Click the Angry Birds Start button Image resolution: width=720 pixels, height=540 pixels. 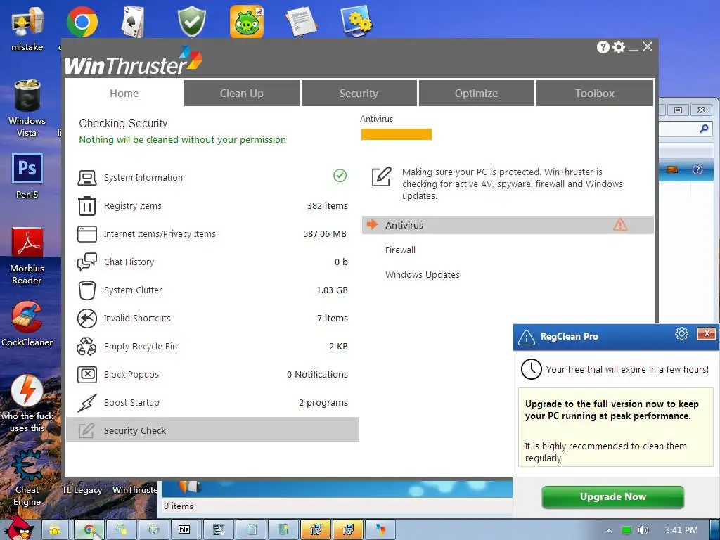(x=18, y=528)
